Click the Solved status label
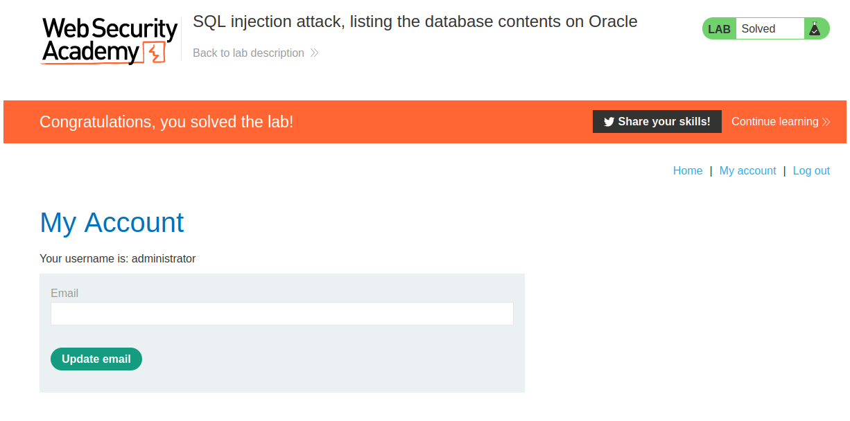Viewport: 850px width, 421px height. point(758,29)
